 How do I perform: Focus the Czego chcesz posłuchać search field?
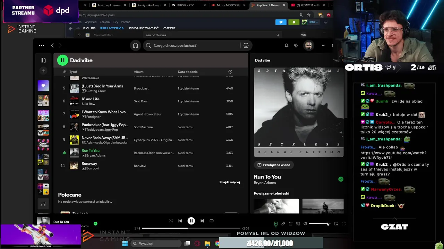[x=196, y=45]
